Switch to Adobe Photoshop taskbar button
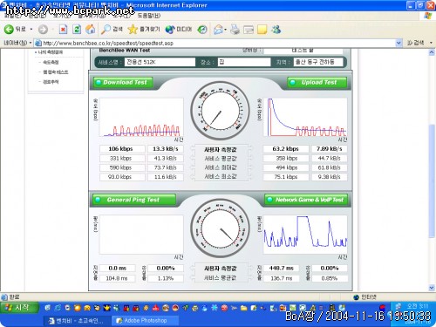Screen dimensions: 436x327 (x=144, y=320)
